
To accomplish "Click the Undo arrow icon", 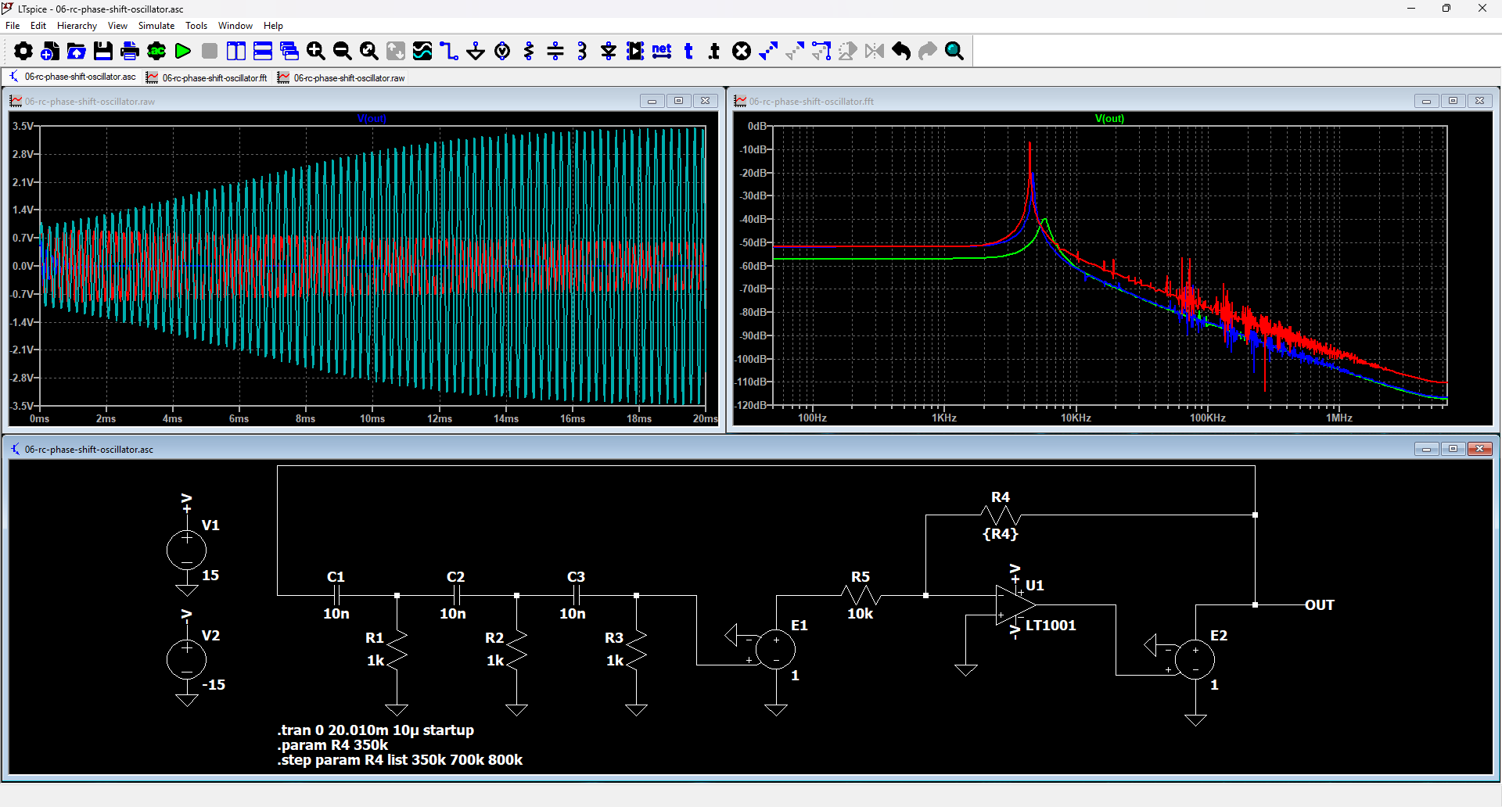I will 901,52.
